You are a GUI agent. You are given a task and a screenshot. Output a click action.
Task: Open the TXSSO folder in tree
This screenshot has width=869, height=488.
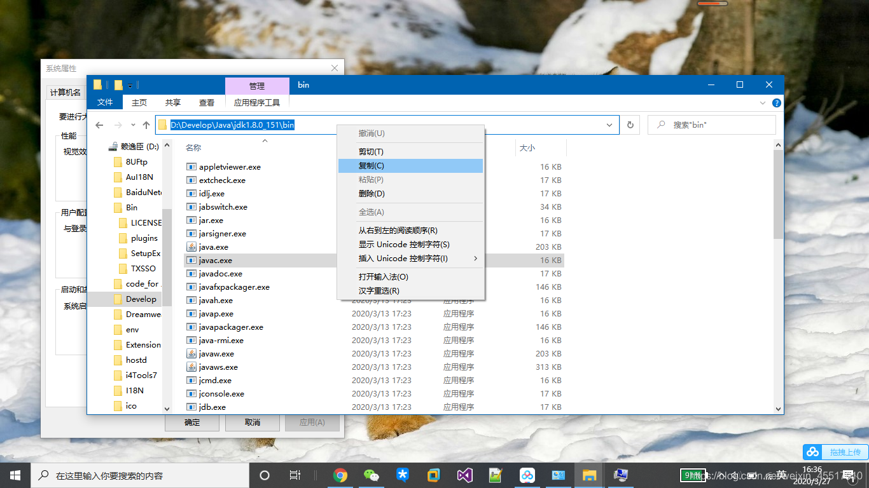tap(143, 269)
